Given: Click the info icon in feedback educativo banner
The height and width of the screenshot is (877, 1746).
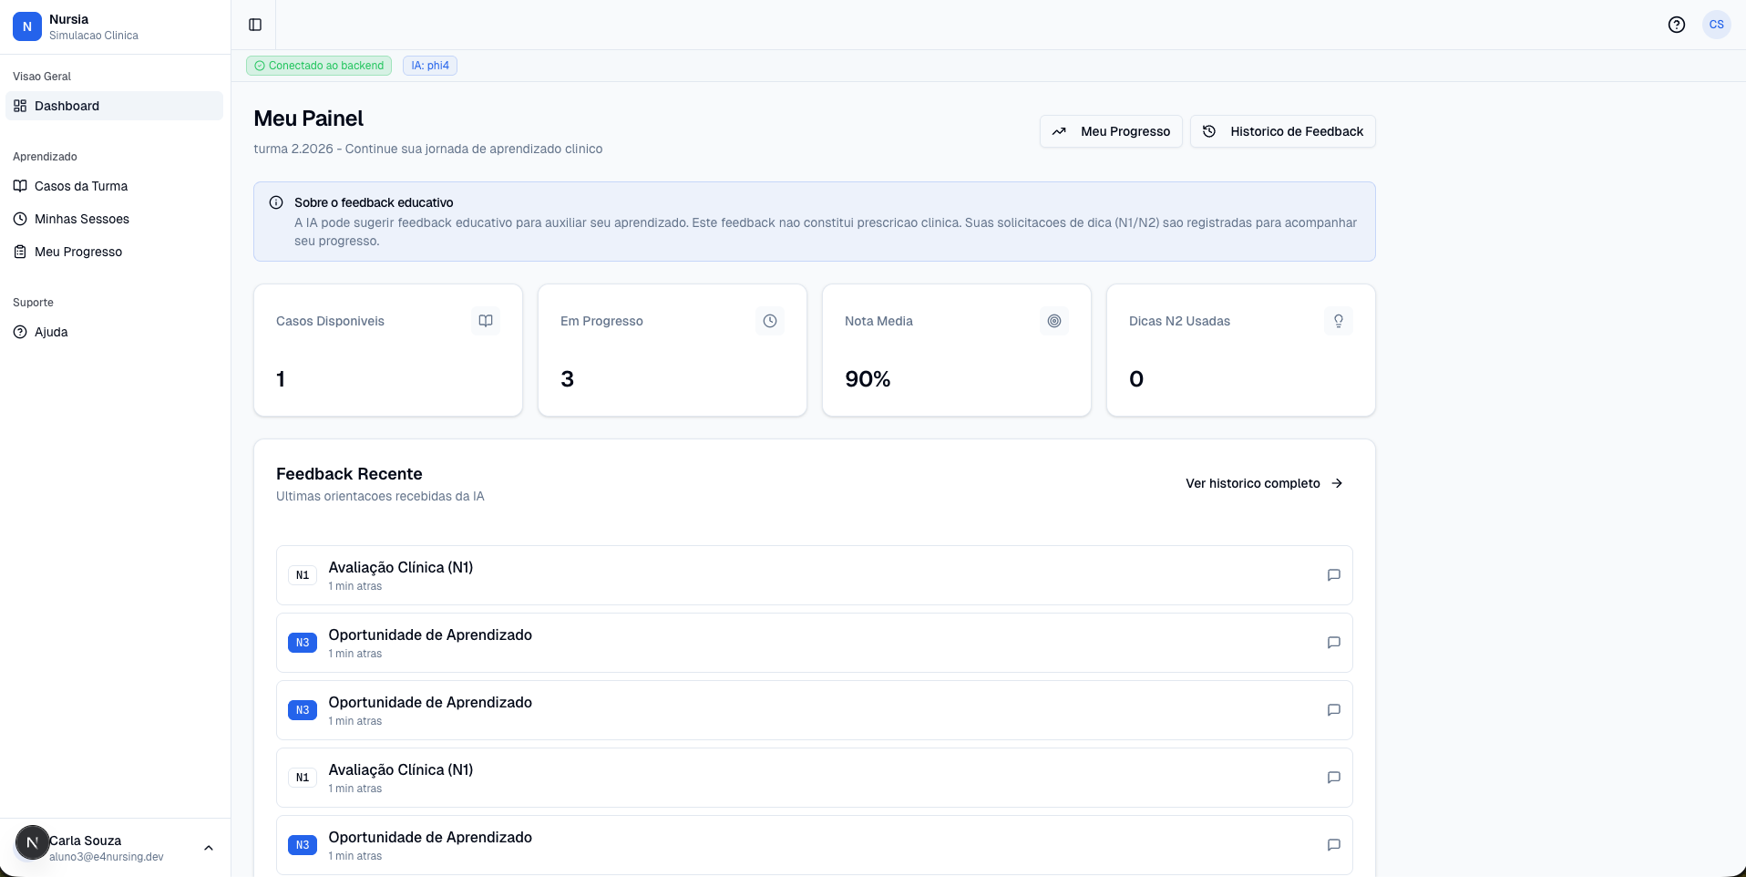Looking at the screenshot, I should (x=276, y=202).
